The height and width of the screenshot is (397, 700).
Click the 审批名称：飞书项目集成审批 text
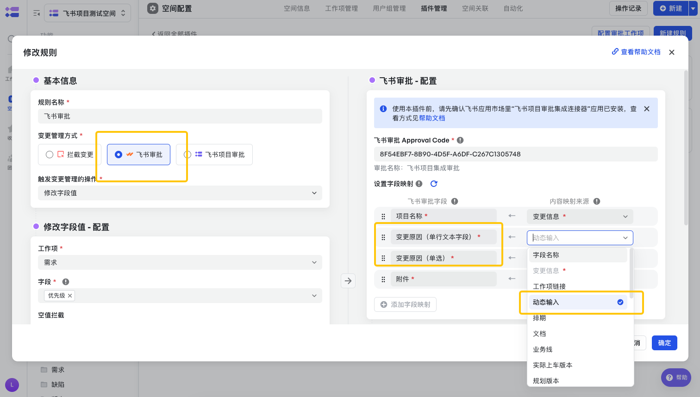(x=417, y=168)
